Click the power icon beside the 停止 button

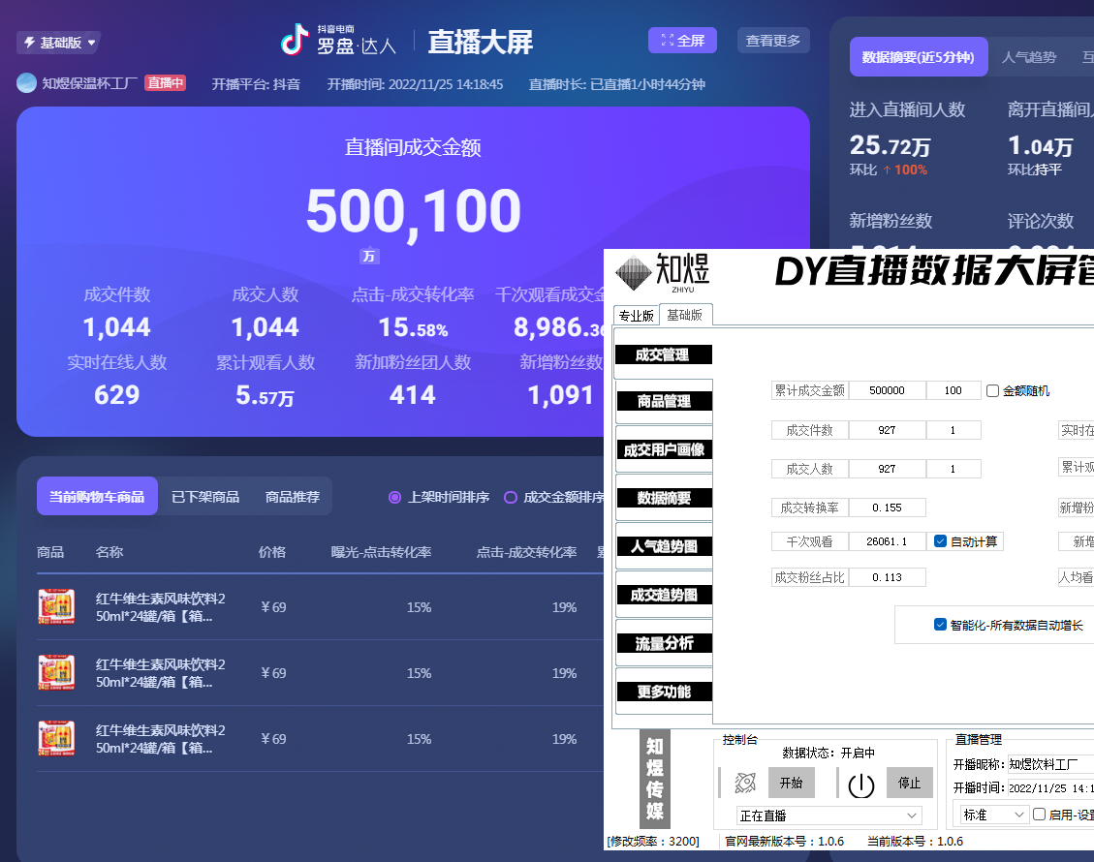click(860, 784)
